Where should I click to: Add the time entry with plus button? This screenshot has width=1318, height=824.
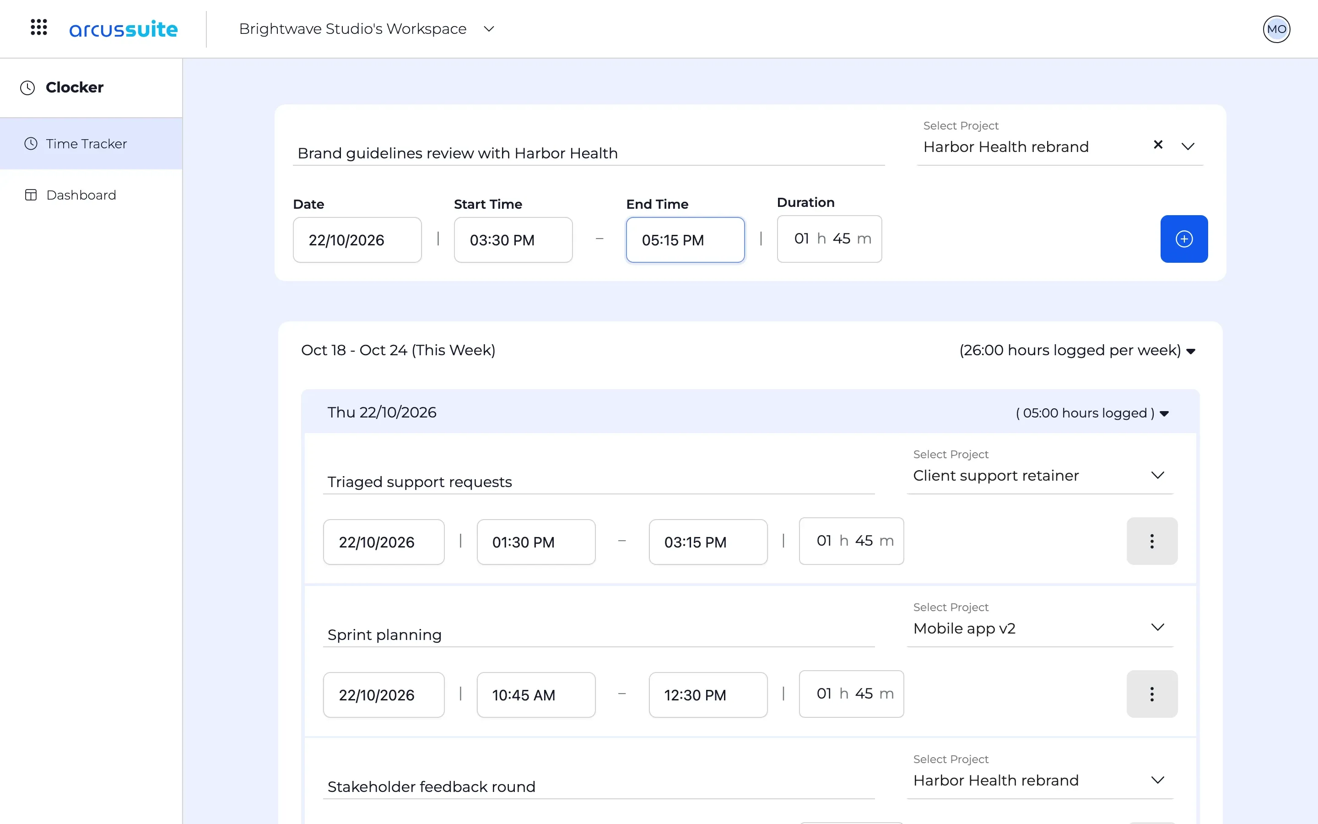(1183, 239)
